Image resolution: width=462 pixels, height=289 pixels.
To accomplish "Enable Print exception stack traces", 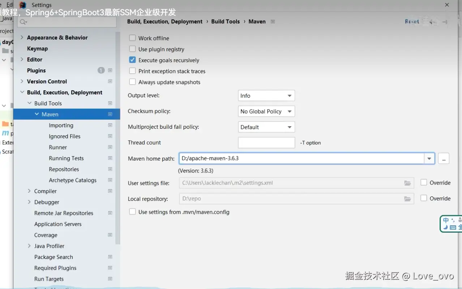I will click(x=133, y=71).
